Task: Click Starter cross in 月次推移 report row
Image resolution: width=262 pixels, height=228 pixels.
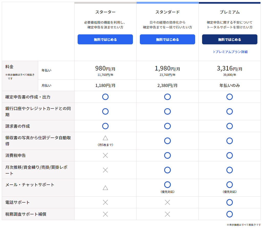Action: pyautogui.click(x=105, y=170)
